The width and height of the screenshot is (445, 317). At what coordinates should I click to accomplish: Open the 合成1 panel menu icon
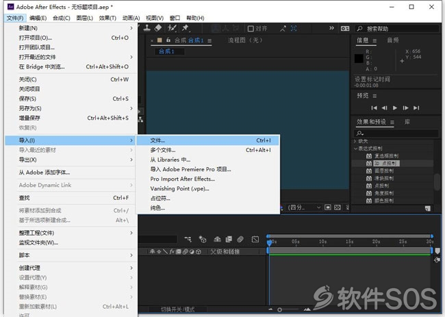pos(209,40)
